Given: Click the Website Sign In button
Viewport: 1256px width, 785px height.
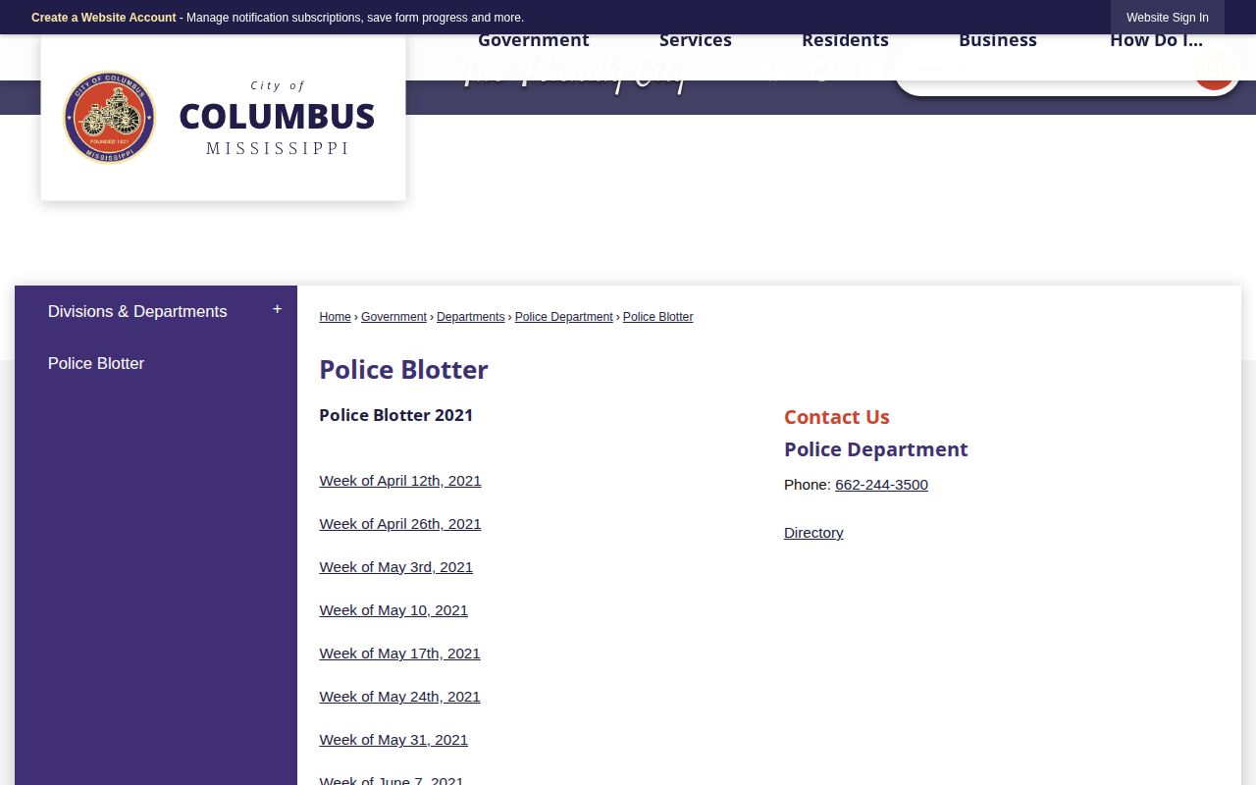Looking at the screenshot, I should 1168,18.
